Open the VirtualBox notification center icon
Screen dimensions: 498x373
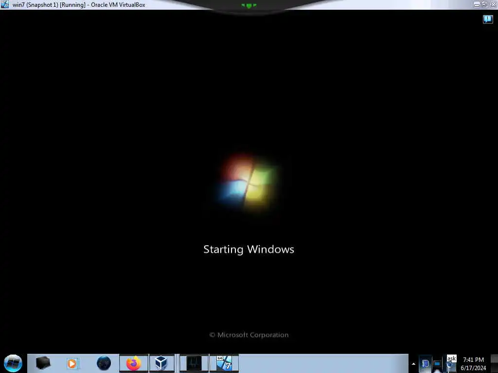[488, 19]
